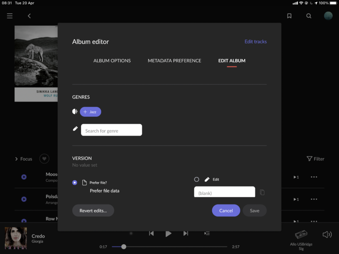Switch to the Album Options tab

(112, 61)
